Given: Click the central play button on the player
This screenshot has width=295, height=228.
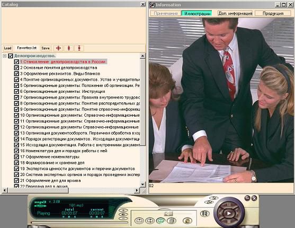Looking at the screenshot, I should click(229, 213).
